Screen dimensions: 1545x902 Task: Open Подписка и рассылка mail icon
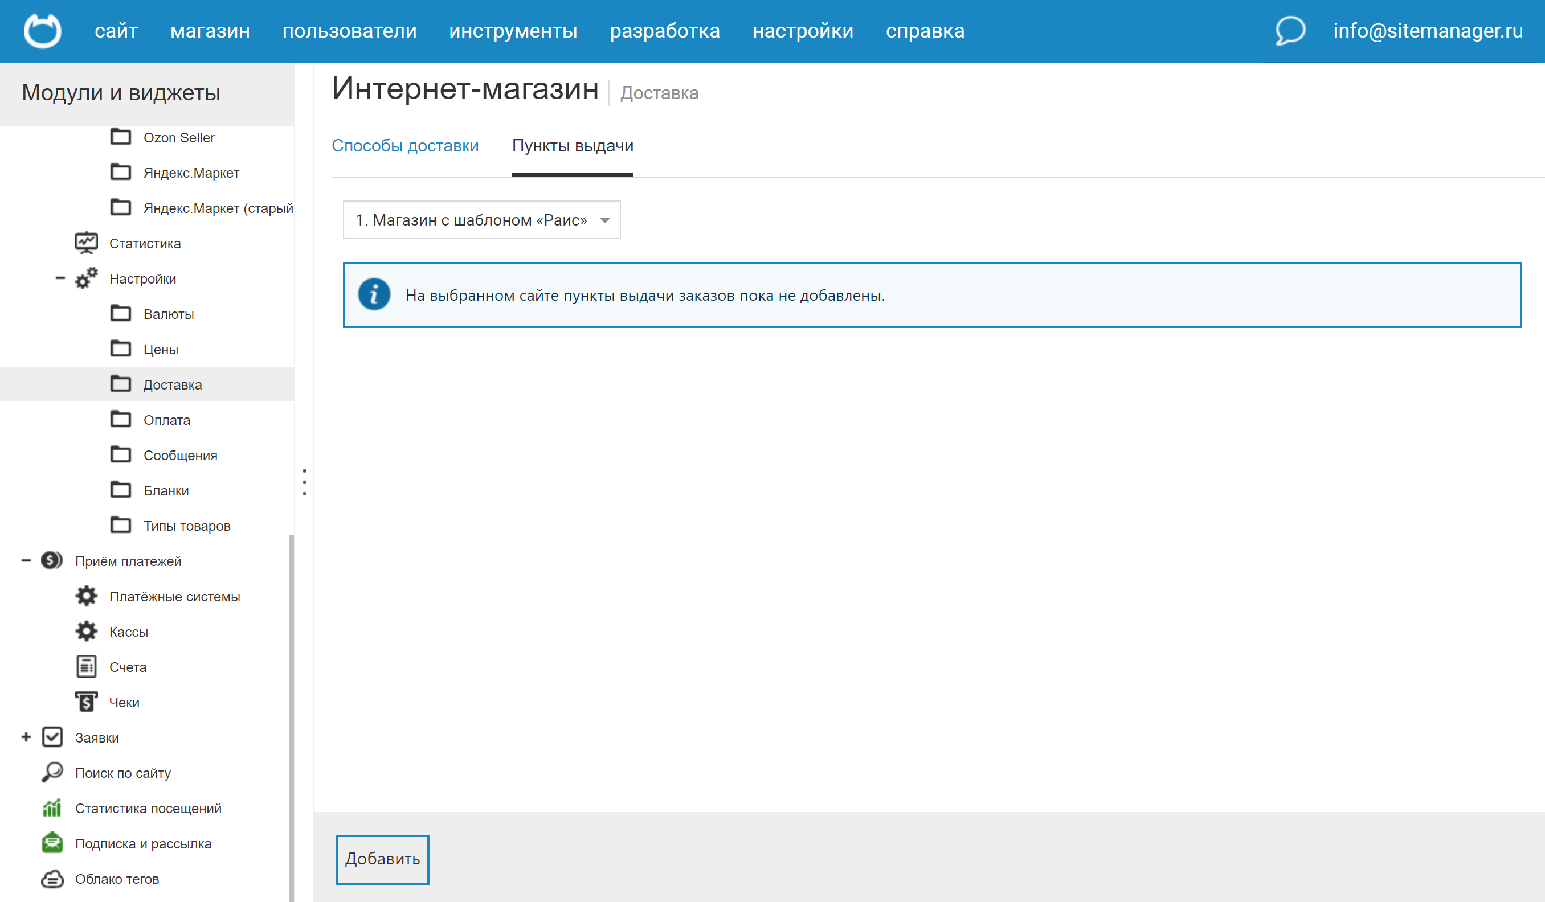coord(52,843)
